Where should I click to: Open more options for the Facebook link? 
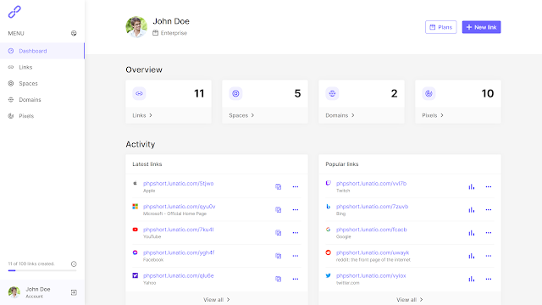pyautogui.click(x=296, y=256)
